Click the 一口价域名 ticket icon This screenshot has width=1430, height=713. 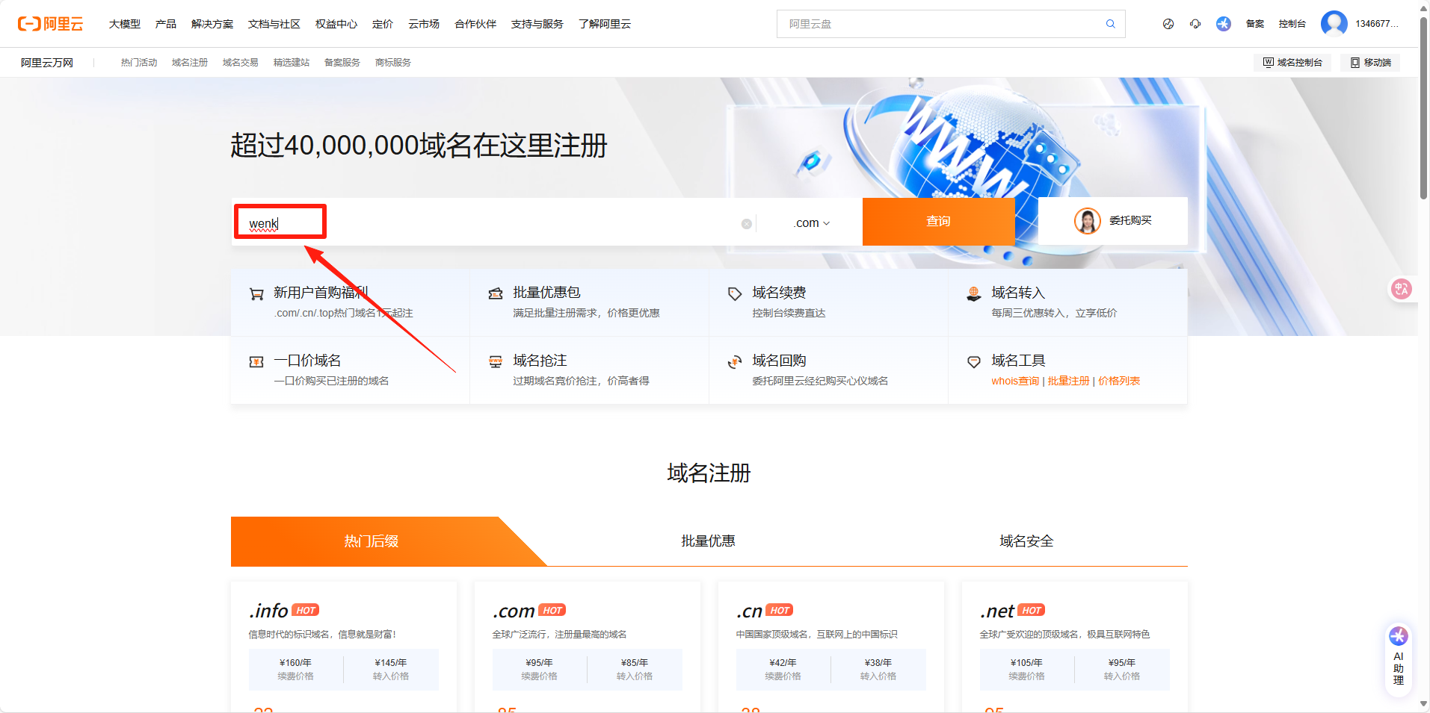(x=256, y=361)
